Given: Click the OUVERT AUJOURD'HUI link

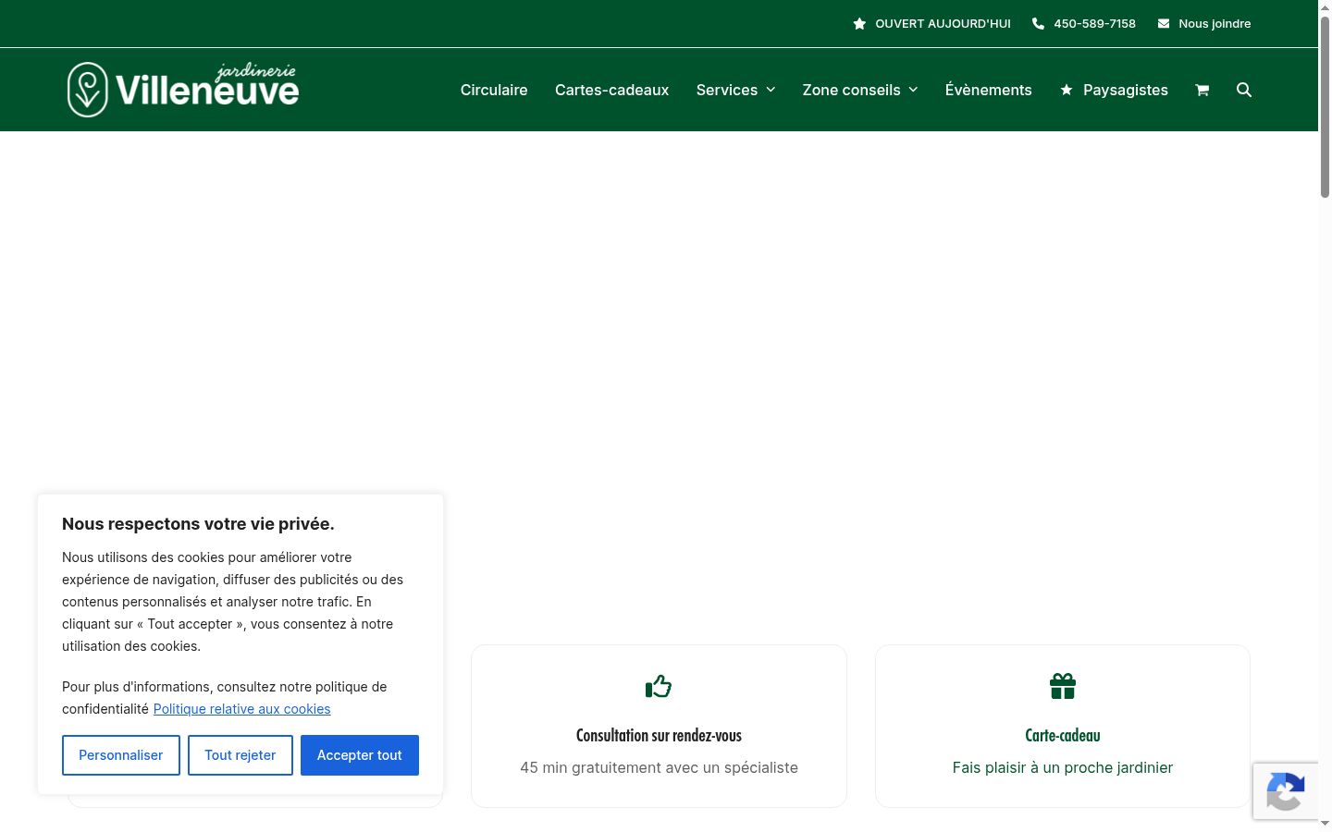Looking at the screenshot, I should coord(943,24).
